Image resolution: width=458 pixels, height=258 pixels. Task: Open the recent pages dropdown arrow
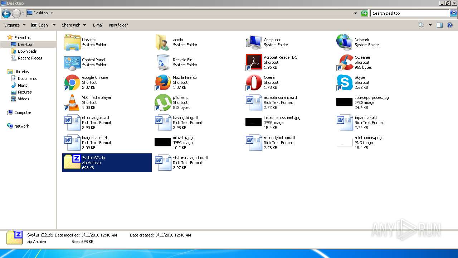[23, 14]
